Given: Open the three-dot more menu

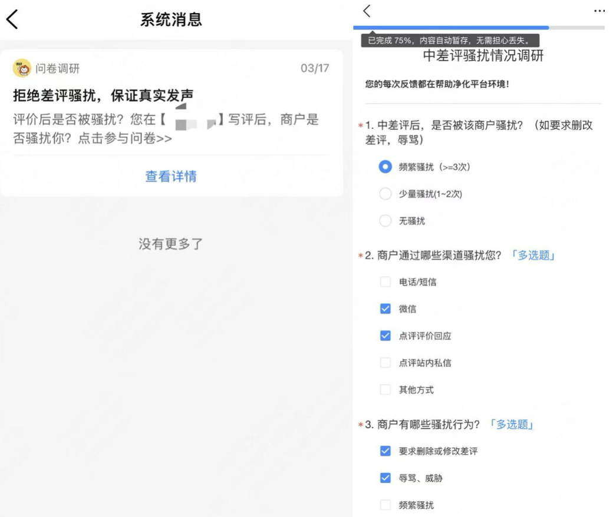Looking at the screenshot, I should click(599, 11).
